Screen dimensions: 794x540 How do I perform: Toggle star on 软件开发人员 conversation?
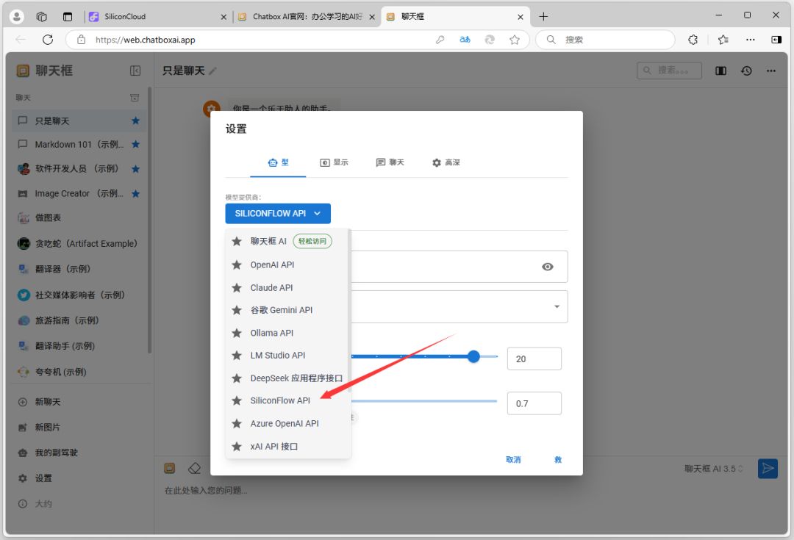136,168
